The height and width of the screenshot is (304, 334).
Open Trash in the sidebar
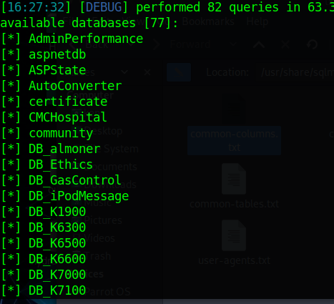[97, 256]
